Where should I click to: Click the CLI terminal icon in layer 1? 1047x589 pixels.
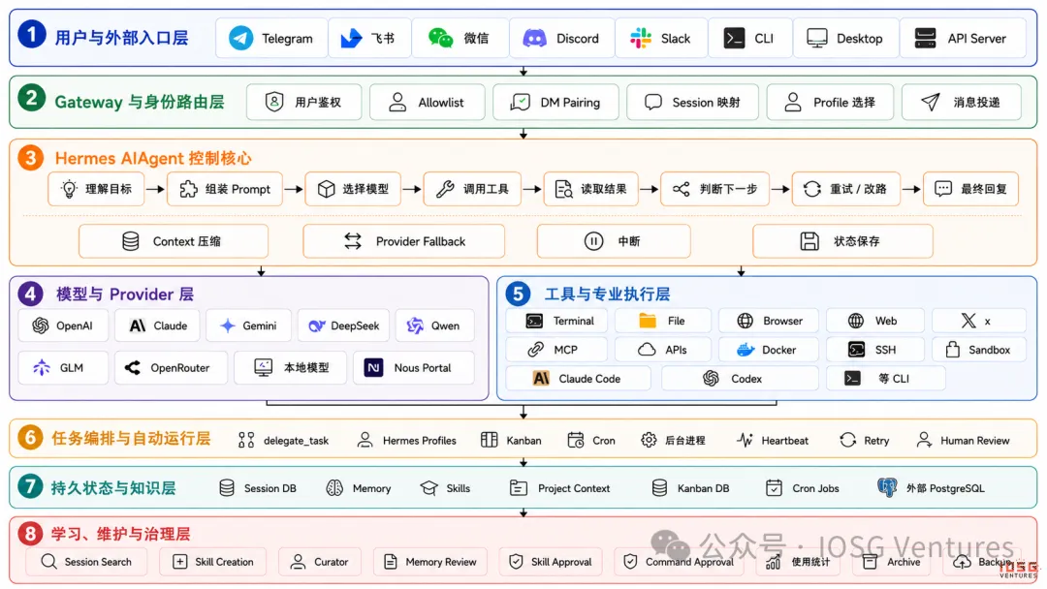(734, 38)
